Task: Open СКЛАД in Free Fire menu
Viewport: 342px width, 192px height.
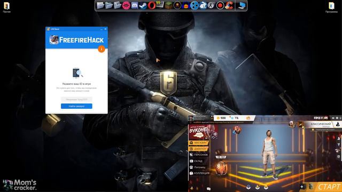Action: coord(196,161)
